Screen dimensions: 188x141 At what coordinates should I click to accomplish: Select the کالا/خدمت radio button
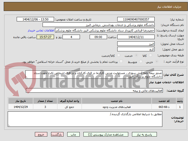(x=119, y=55)
